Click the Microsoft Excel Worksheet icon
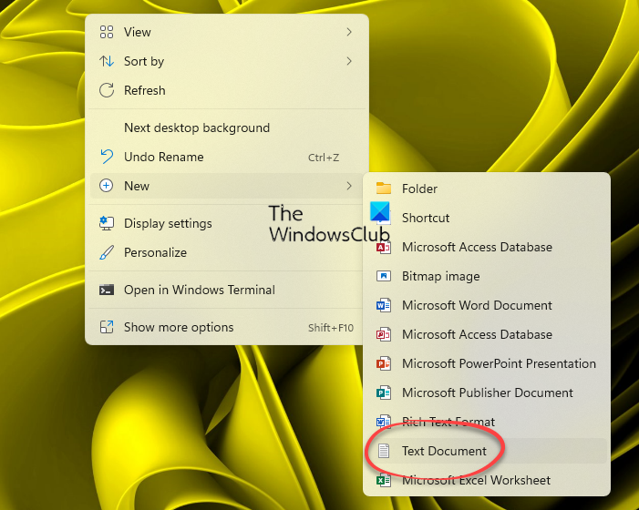 coord(383,480)
